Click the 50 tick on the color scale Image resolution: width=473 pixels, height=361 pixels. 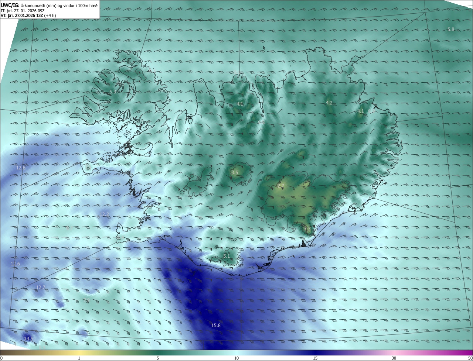470,358
